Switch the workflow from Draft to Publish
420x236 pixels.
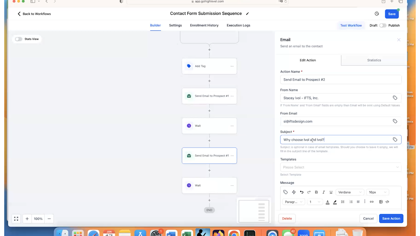point(383,25)
